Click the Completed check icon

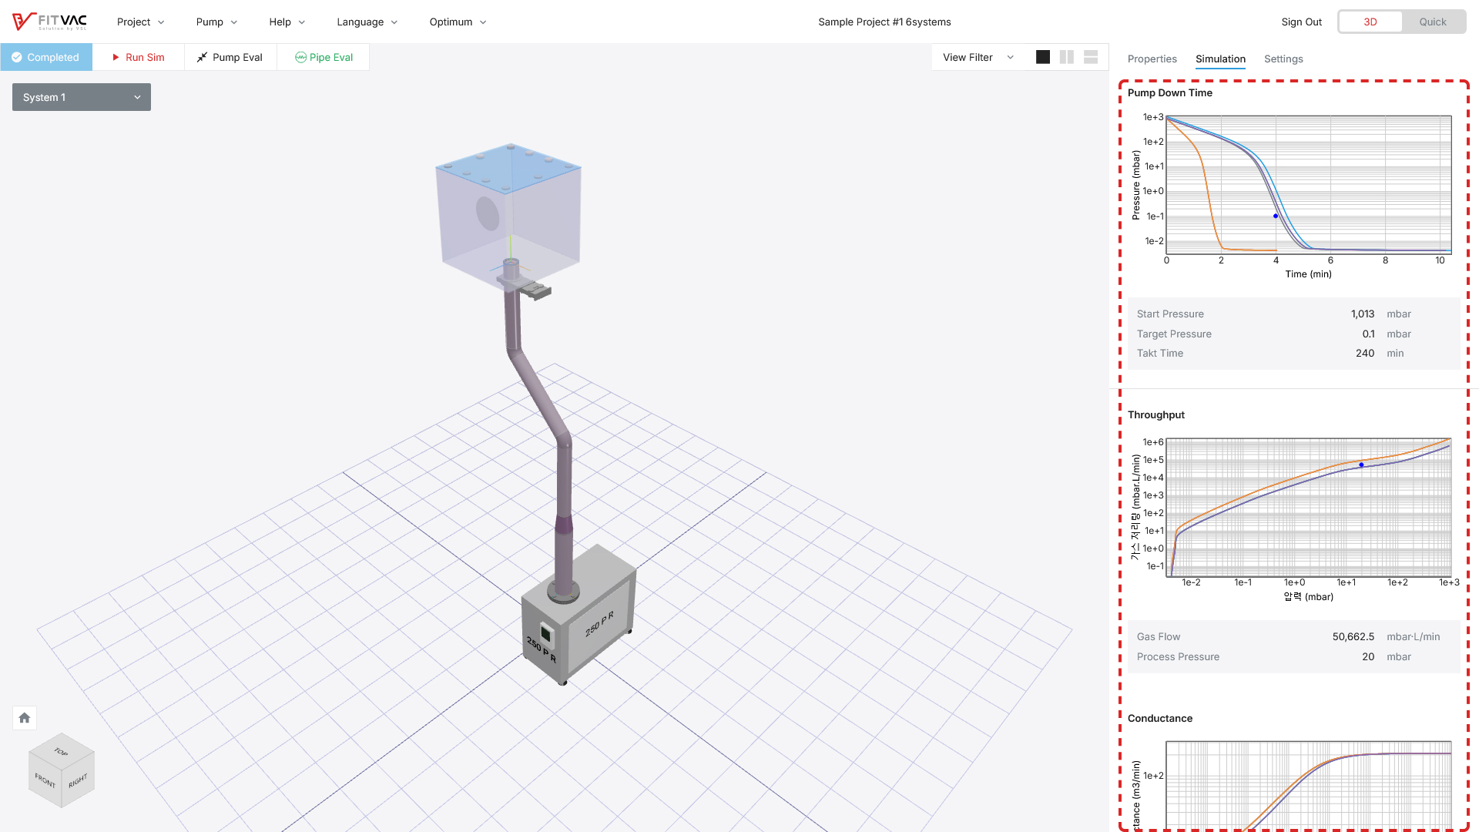pos(16,57)
